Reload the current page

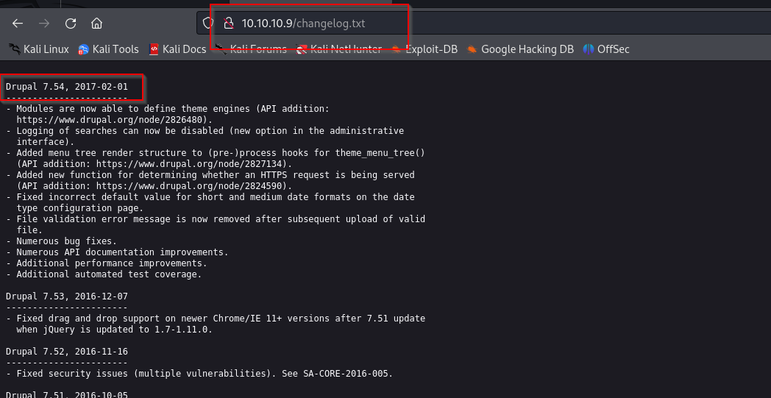[71, 23]
